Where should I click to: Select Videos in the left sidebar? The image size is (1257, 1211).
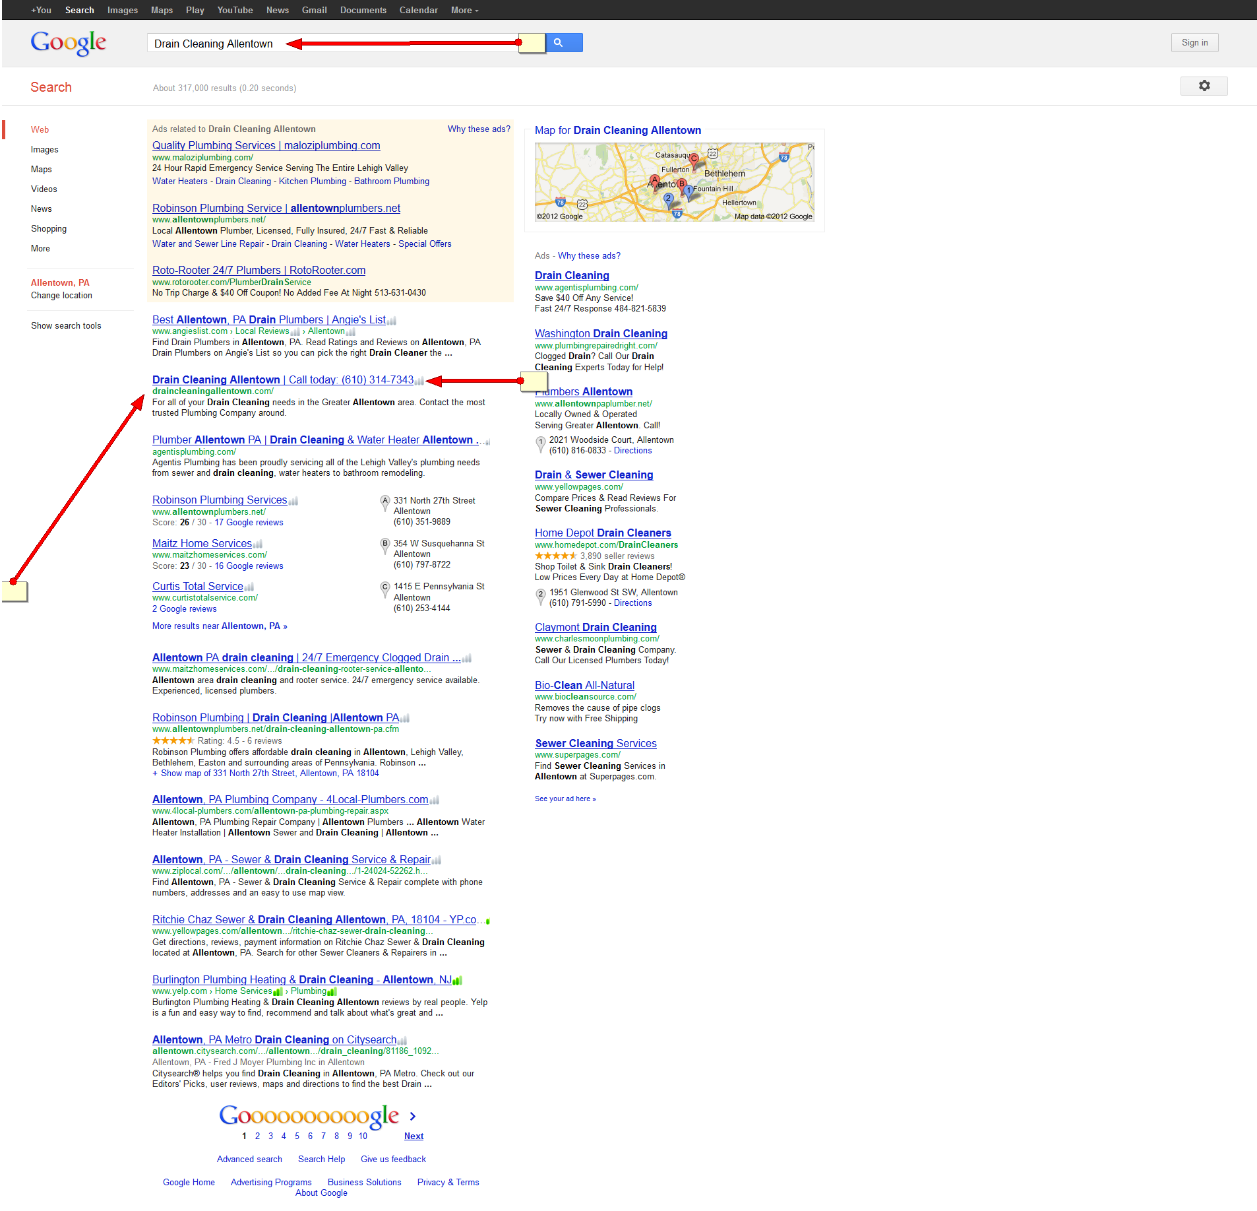pyautogui.click(x=44, y=189)
